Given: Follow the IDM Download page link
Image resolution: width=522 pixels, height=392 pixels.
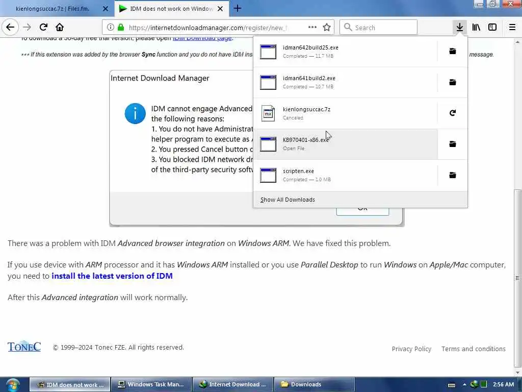Looking at the screenshot, I should (x=202, y=38).
